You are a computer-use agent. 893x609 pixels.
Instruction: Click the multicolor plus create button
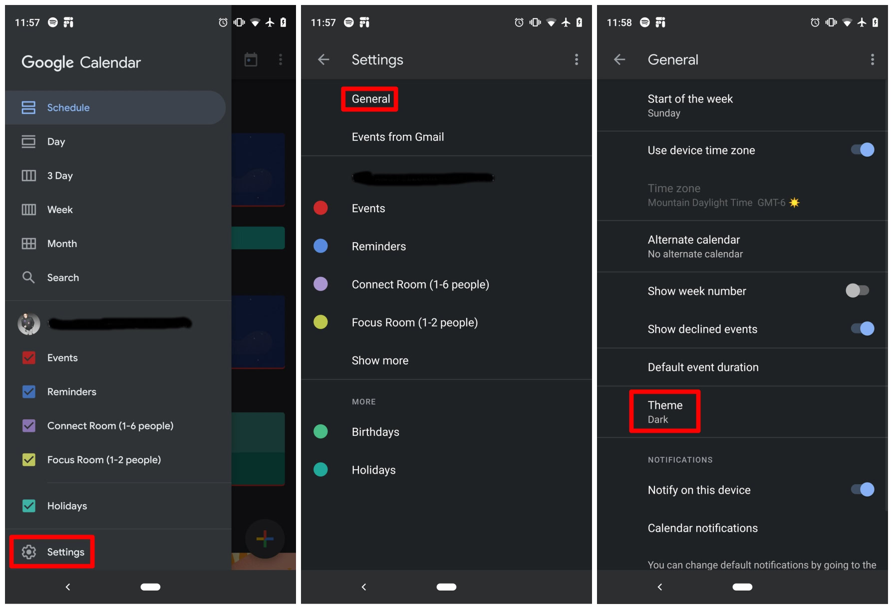(x=265, y=539)
